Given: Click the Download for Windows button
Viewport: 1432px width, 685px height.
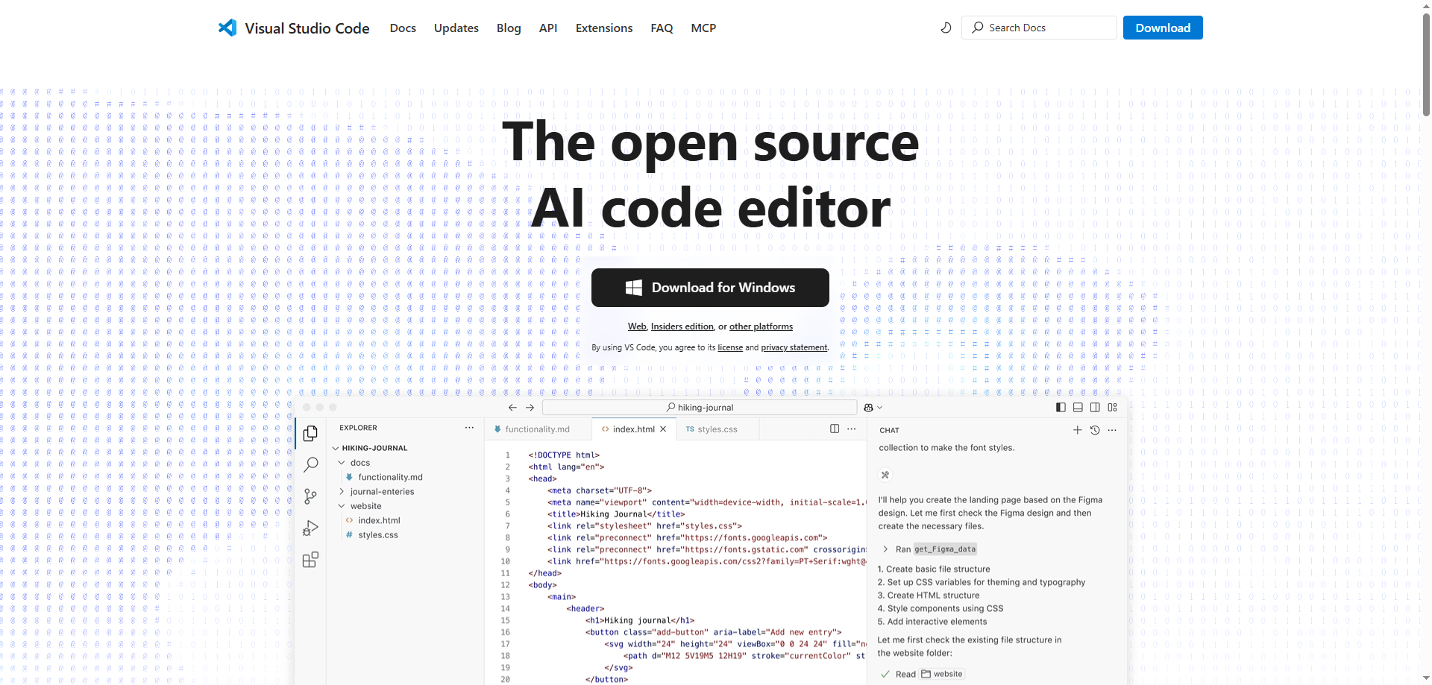Looking at the screenshot, I should point(710,288).
